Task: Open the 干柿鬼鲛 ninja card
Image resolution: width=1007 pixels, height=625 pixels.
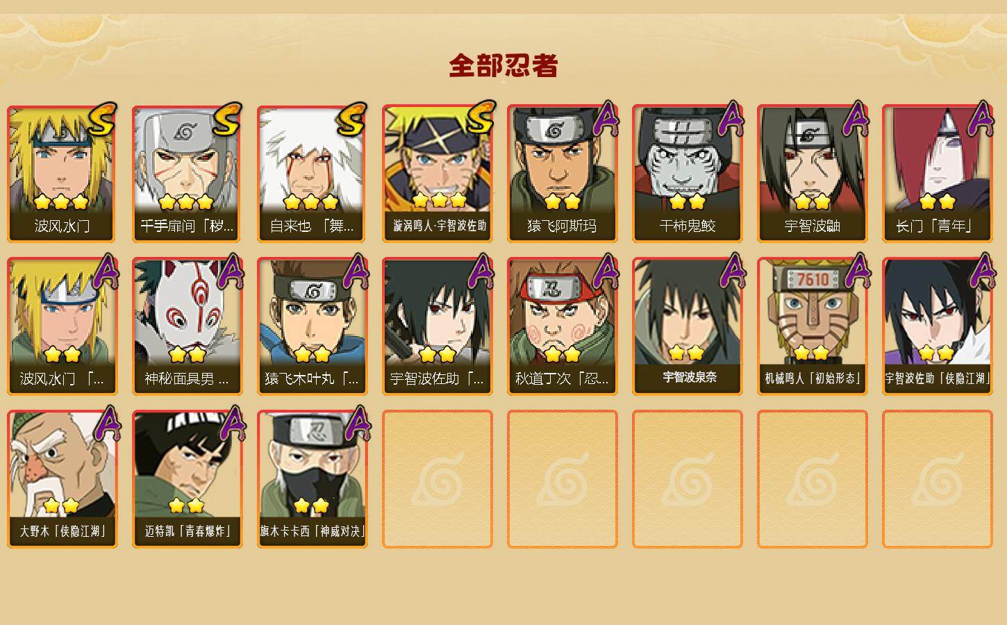Action: click(687, 174)
